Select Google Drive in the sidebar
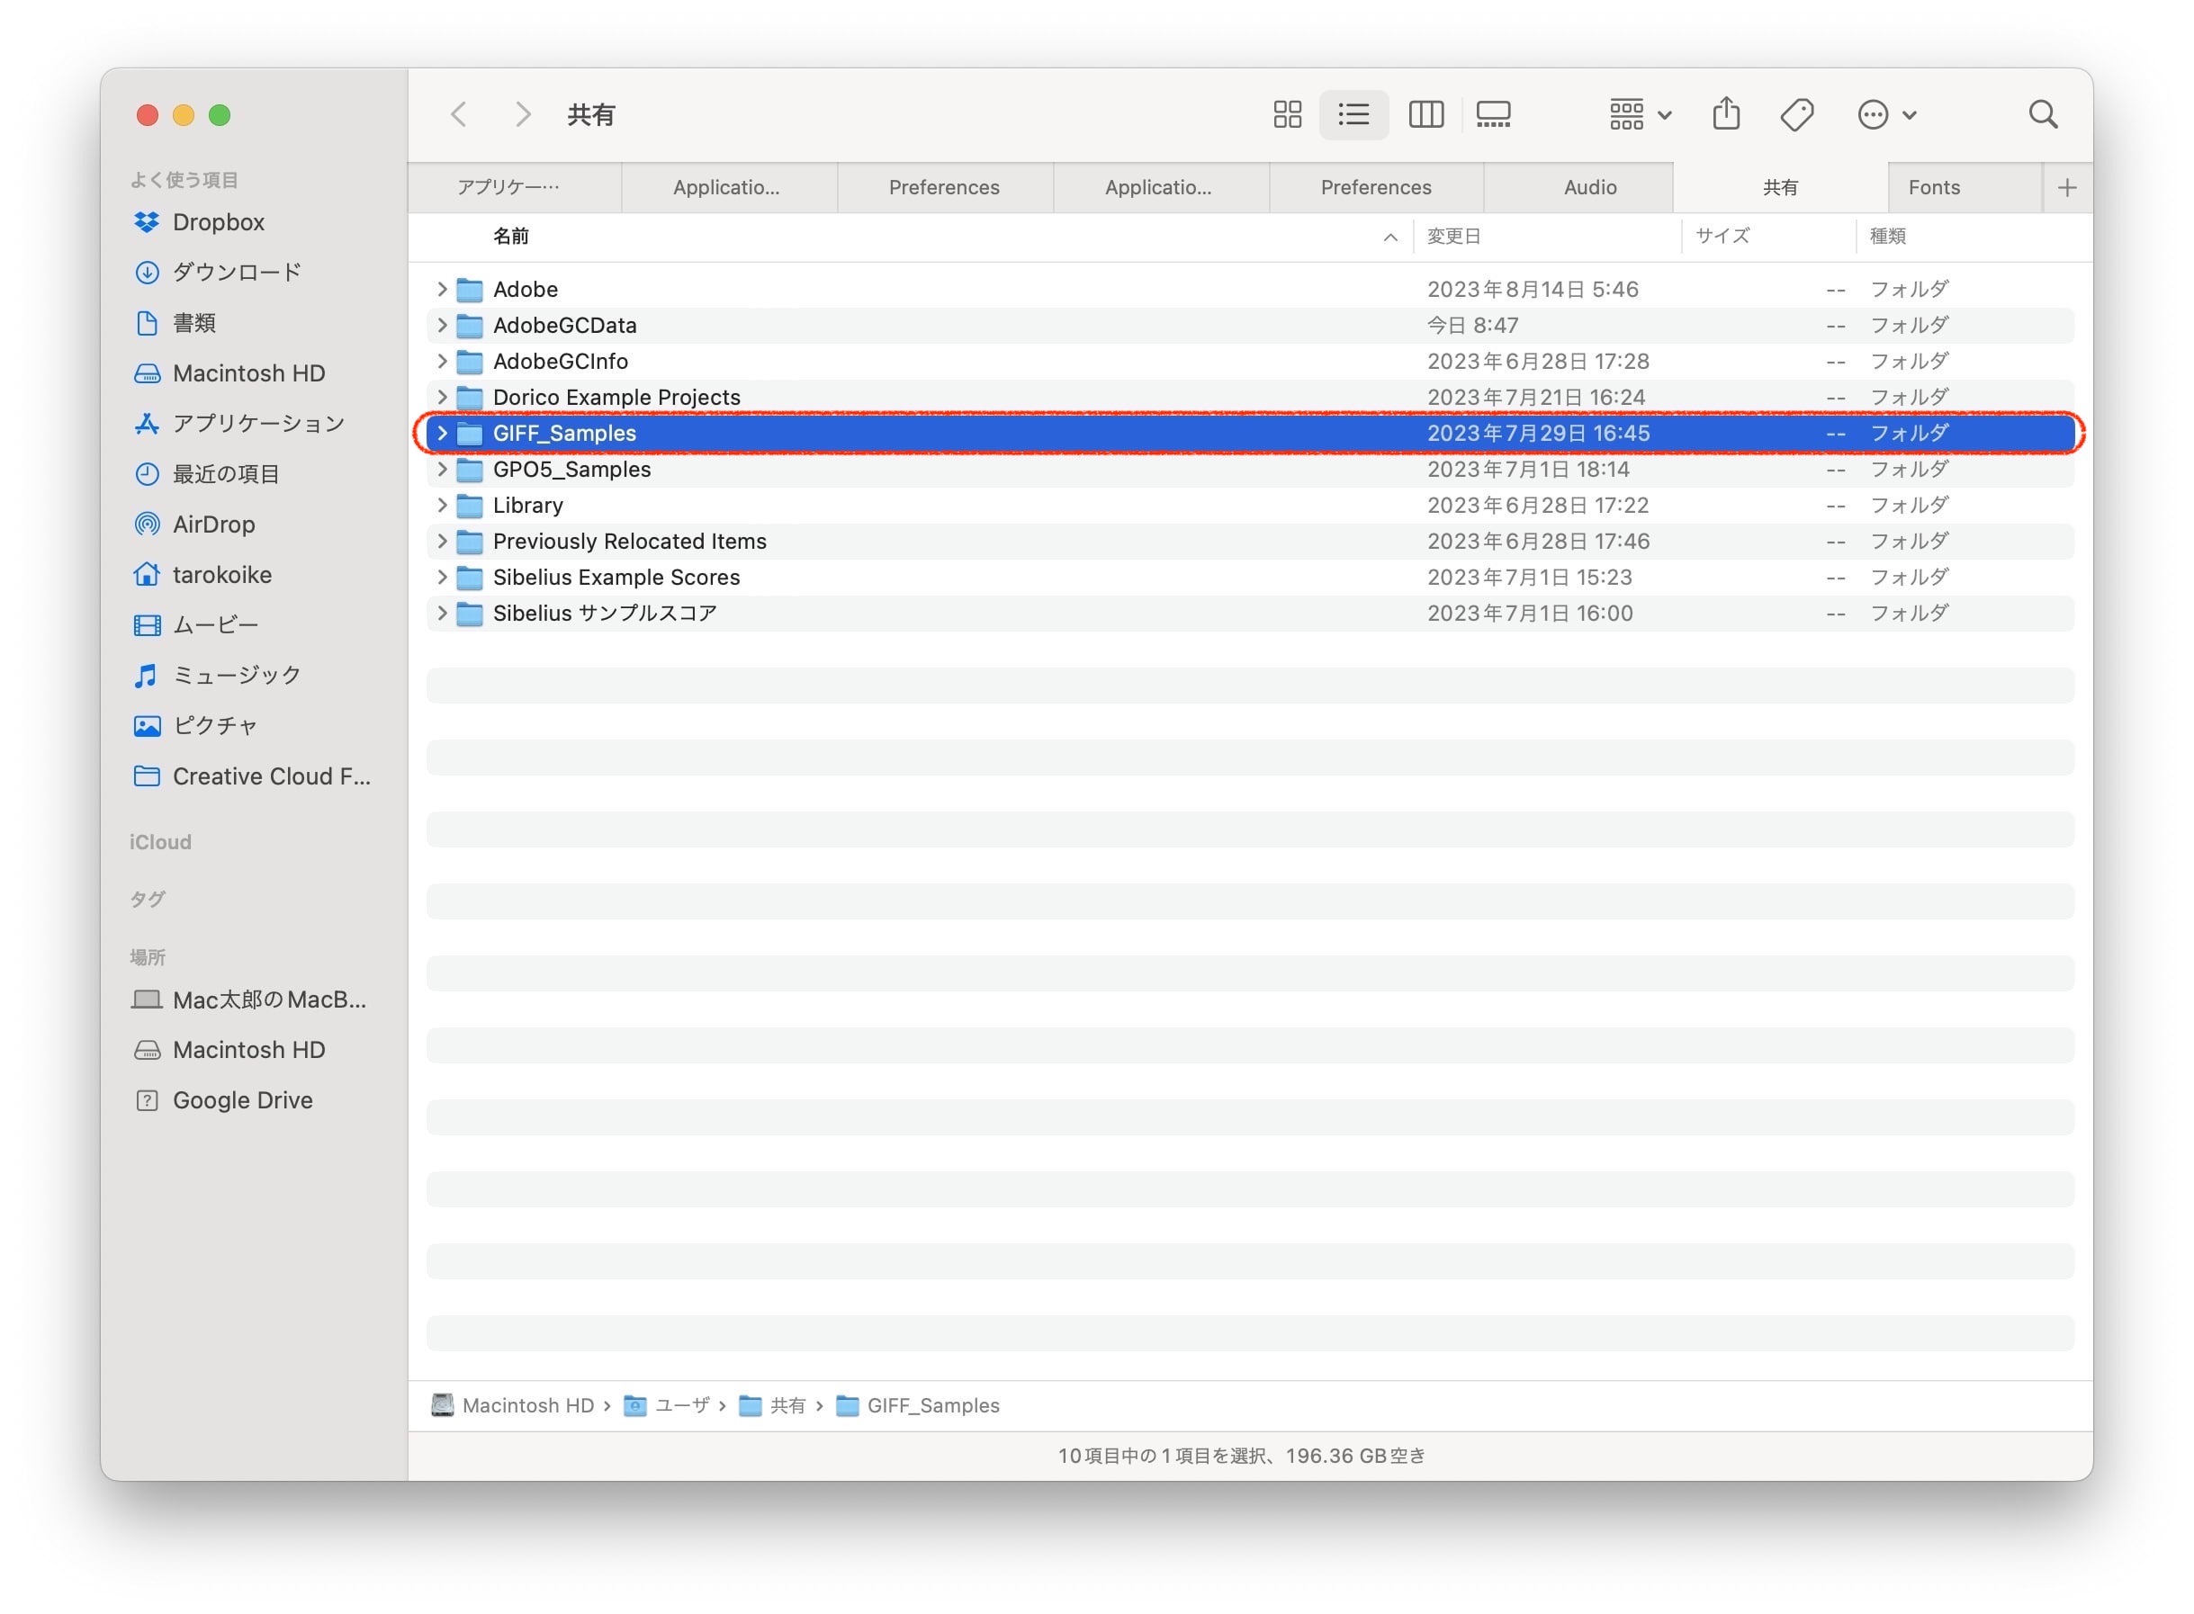The height and width of the screenshot is (1614, 2194). point(223,1100)
